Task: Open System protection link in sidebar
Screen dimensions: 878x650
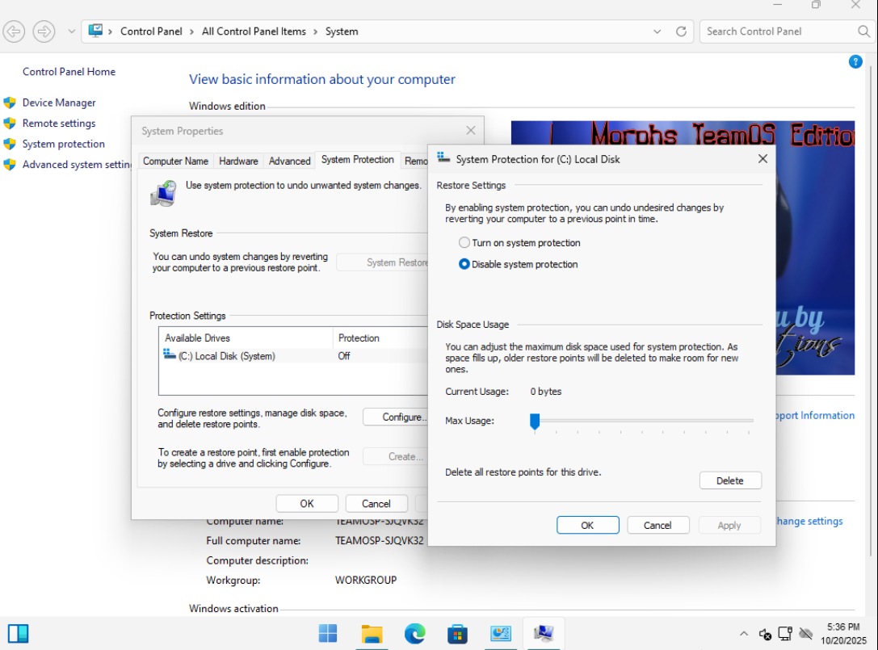Action: (x=63, y=144)
